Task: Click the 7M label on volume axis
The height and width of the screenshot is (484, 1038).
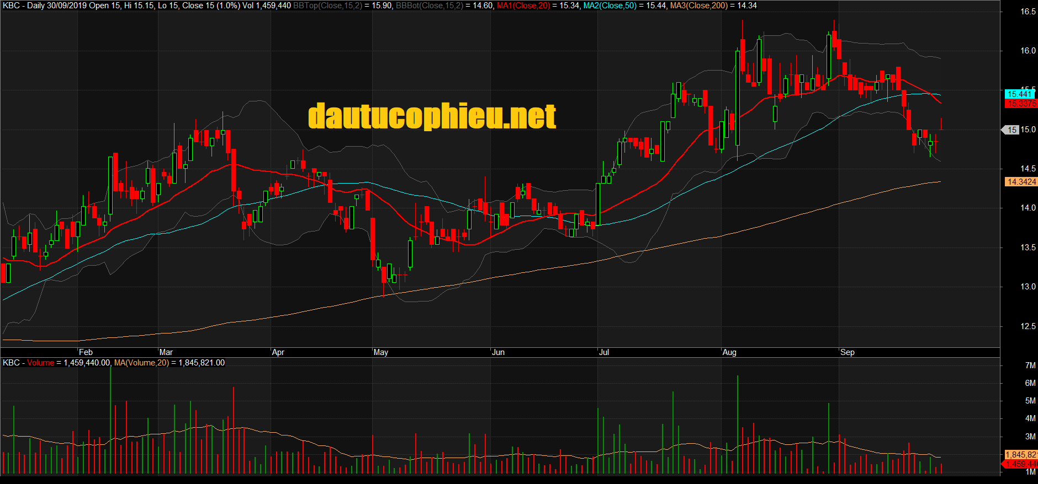Action: [1030, 365]
